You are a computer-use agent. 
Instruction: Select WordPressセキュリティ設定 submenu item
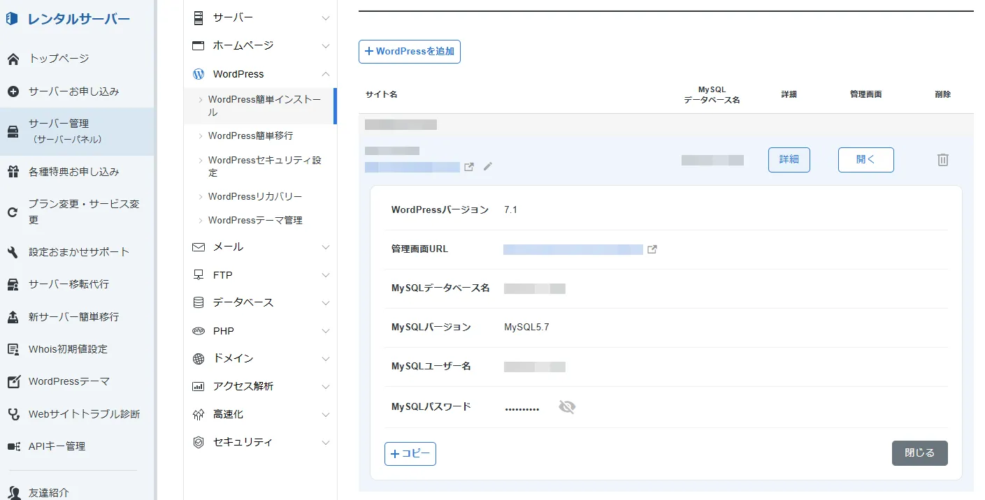point(259,166)
